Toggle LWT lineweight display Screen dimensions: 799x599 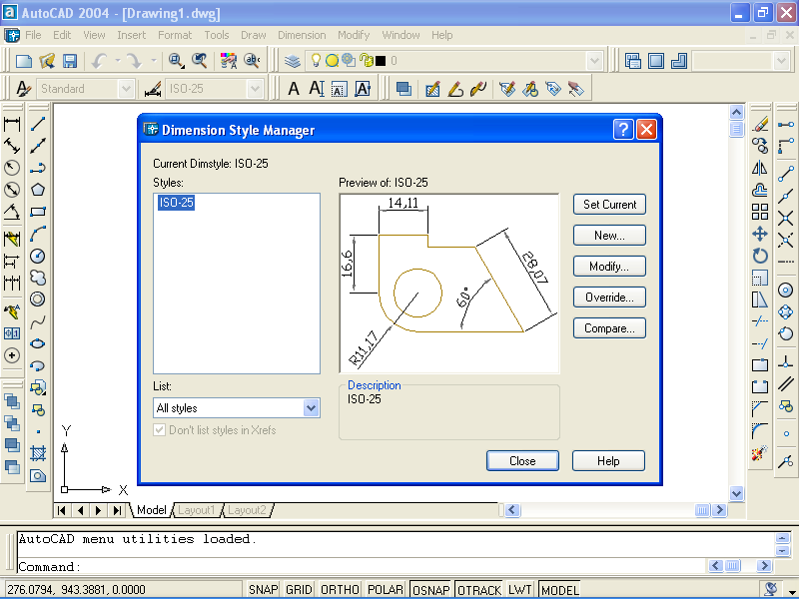[519, 589]
